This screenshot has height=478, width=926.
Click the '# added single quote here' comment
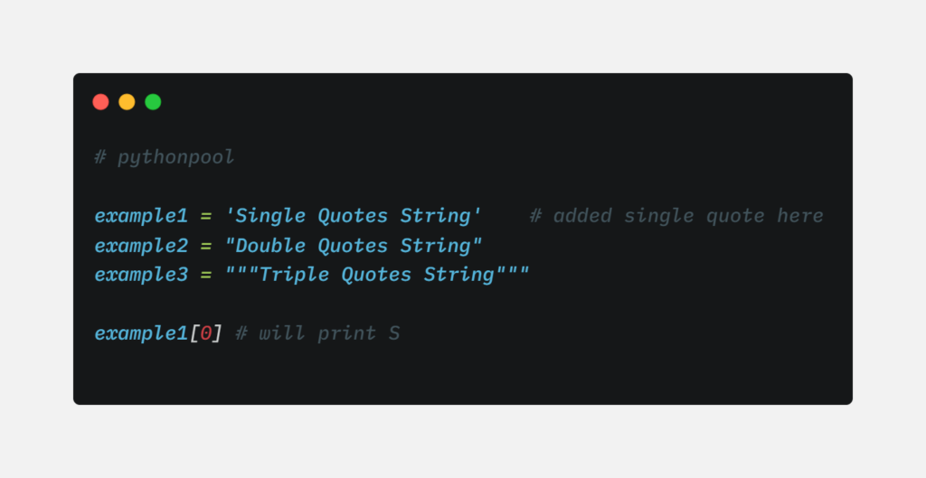(676, 216)
